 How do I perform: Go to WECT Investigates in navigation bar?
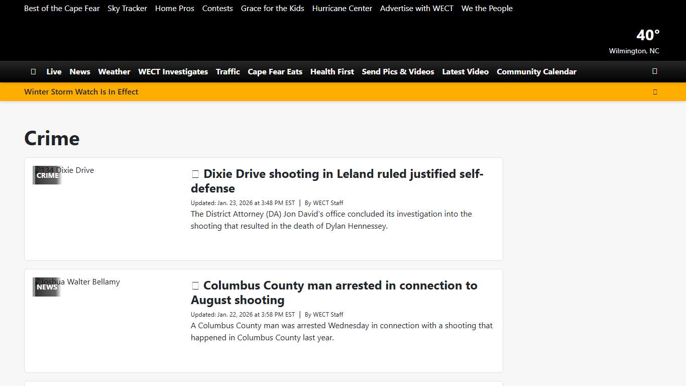pos(173,72)
